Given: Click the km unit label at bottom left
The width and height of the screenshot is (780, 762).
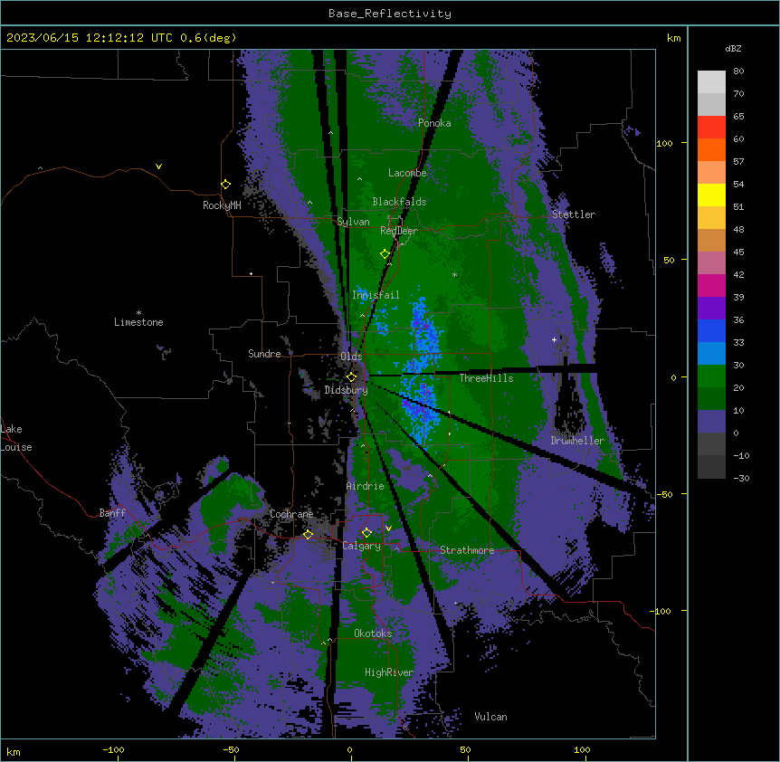Looking at the screenshot, I should click(x=14, y=751).
